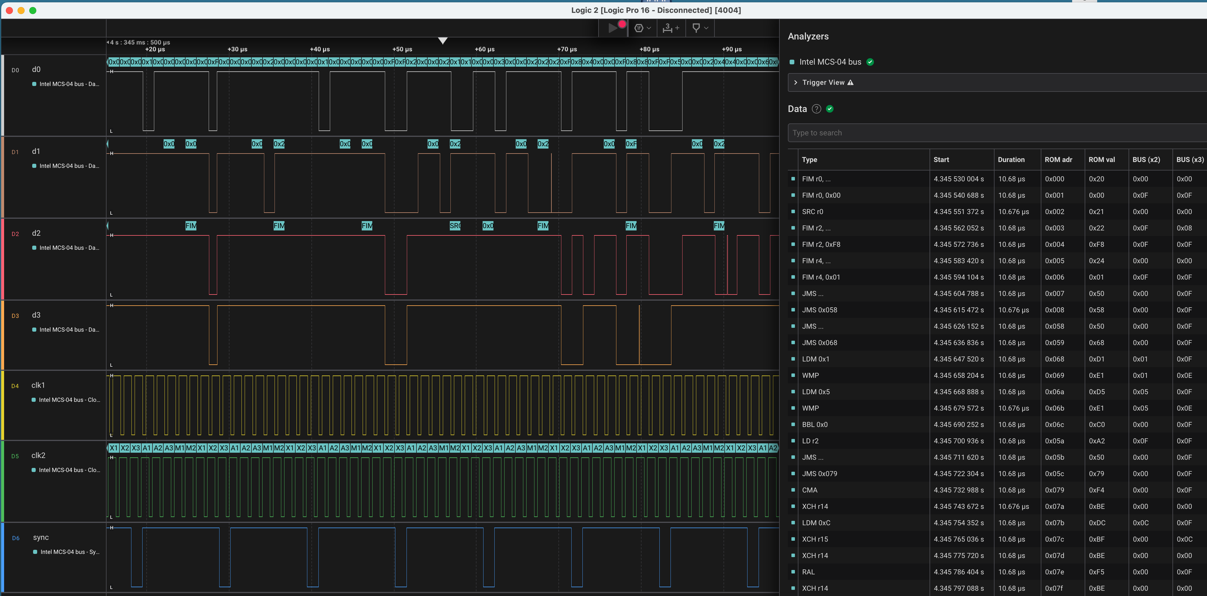Open the timing marker dropdown arrow

[x=706, y=28]
